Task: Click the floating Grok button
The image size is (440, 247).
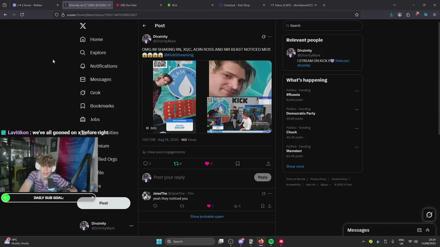Action: tap(429, 215)
